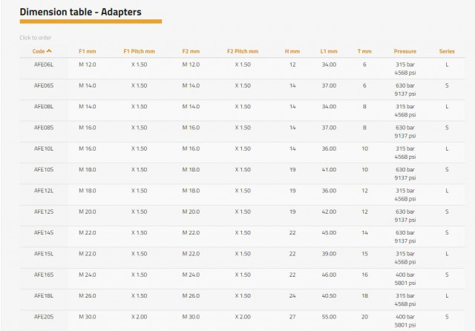This screenshot has width=475, height=331.
Task: Click the Series column header
Action: click(x=447, y=51)
